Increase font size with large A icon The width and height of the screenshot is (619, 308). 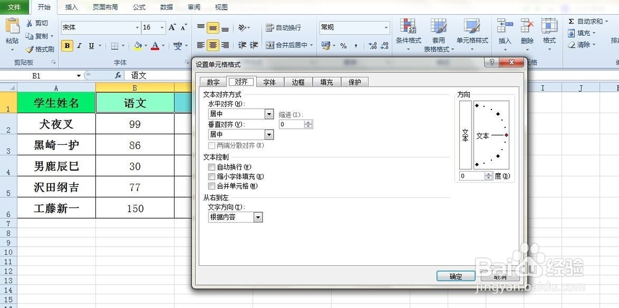[172, 27]
